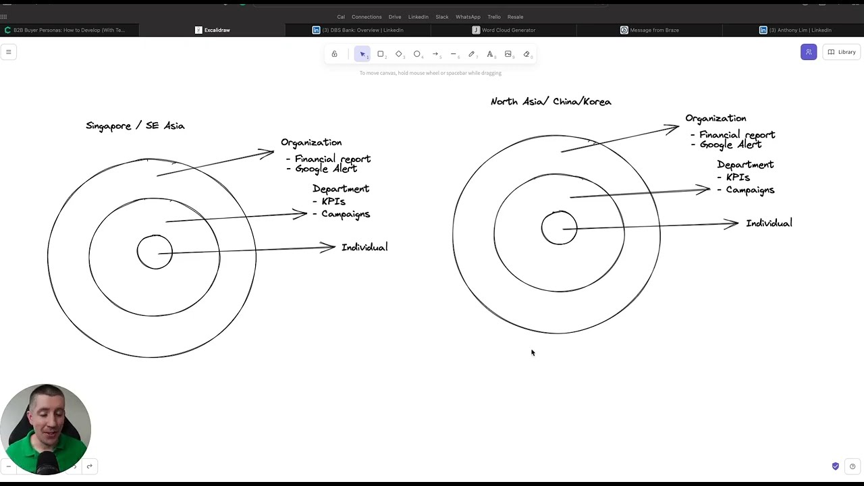Select the Line tool

tap(454, 54)
